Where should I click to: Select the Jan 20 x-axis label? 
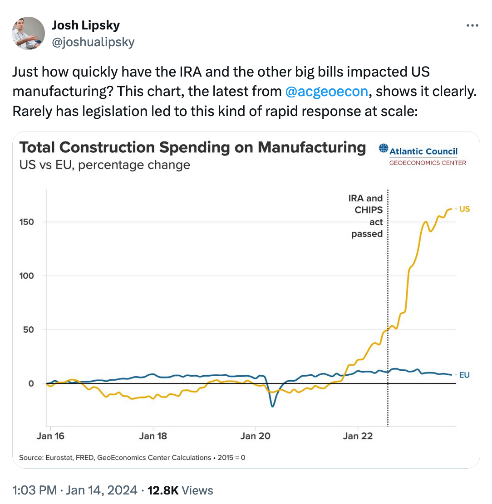[x=256, y=436]
